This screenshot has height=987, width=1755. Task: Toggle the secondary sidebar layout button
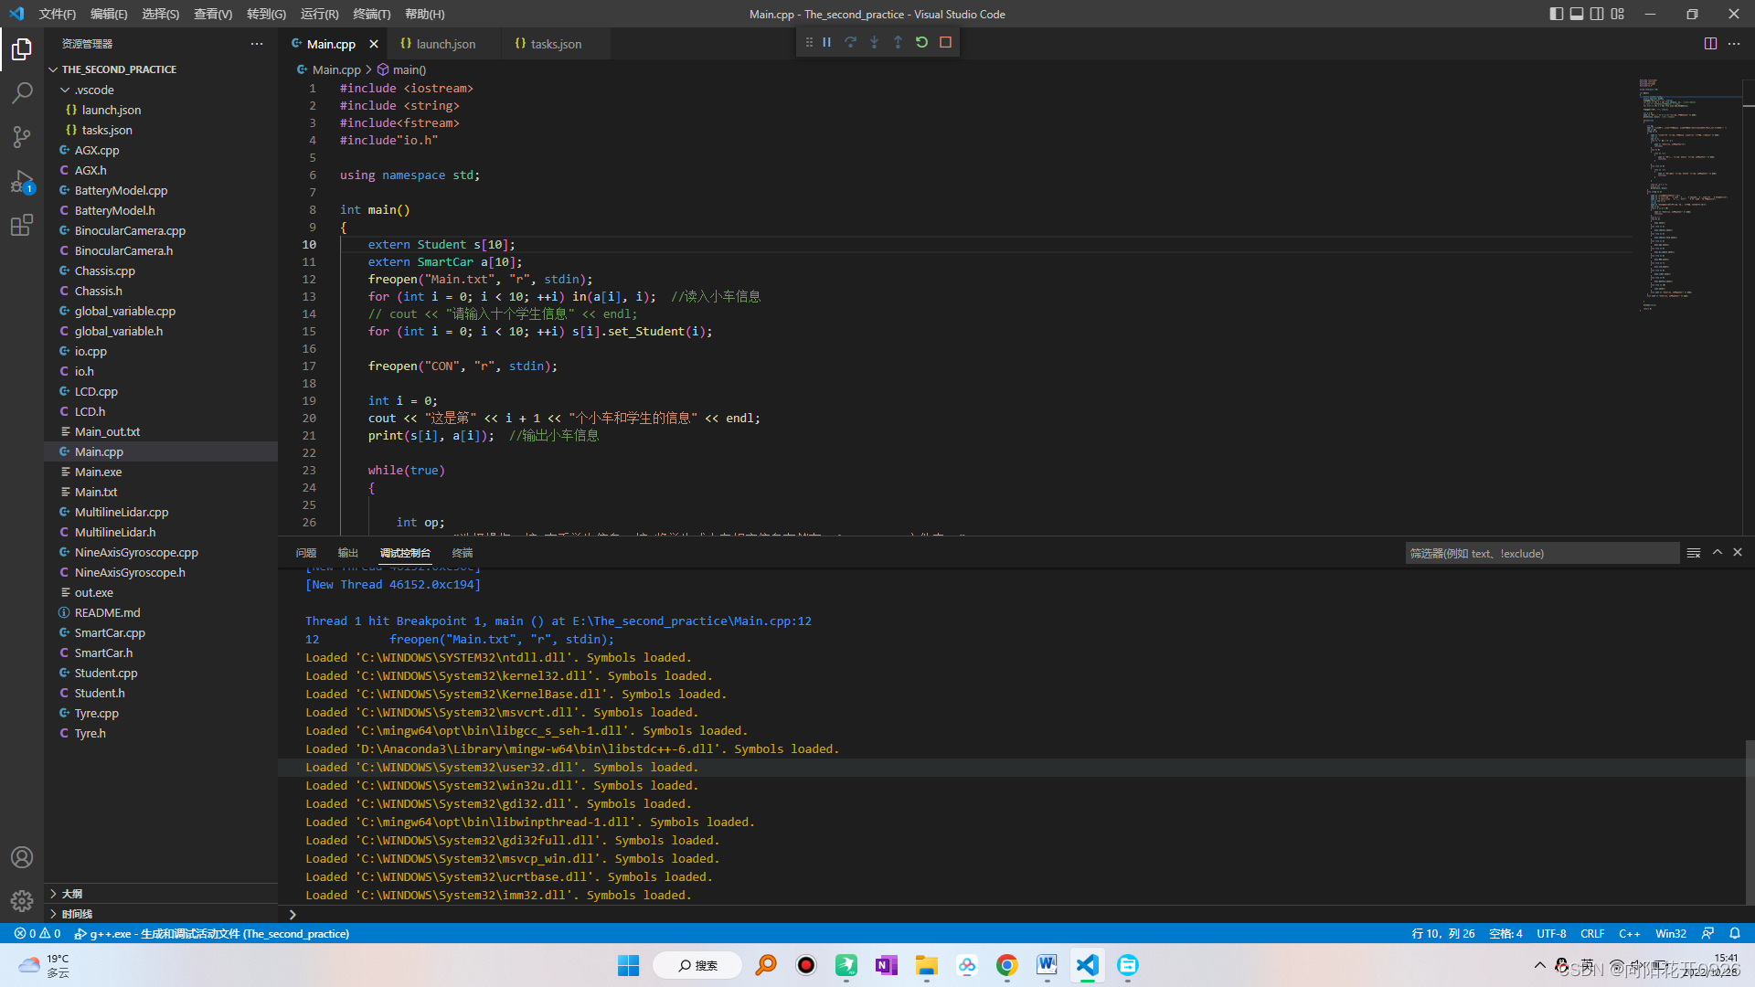point(1597,14)
